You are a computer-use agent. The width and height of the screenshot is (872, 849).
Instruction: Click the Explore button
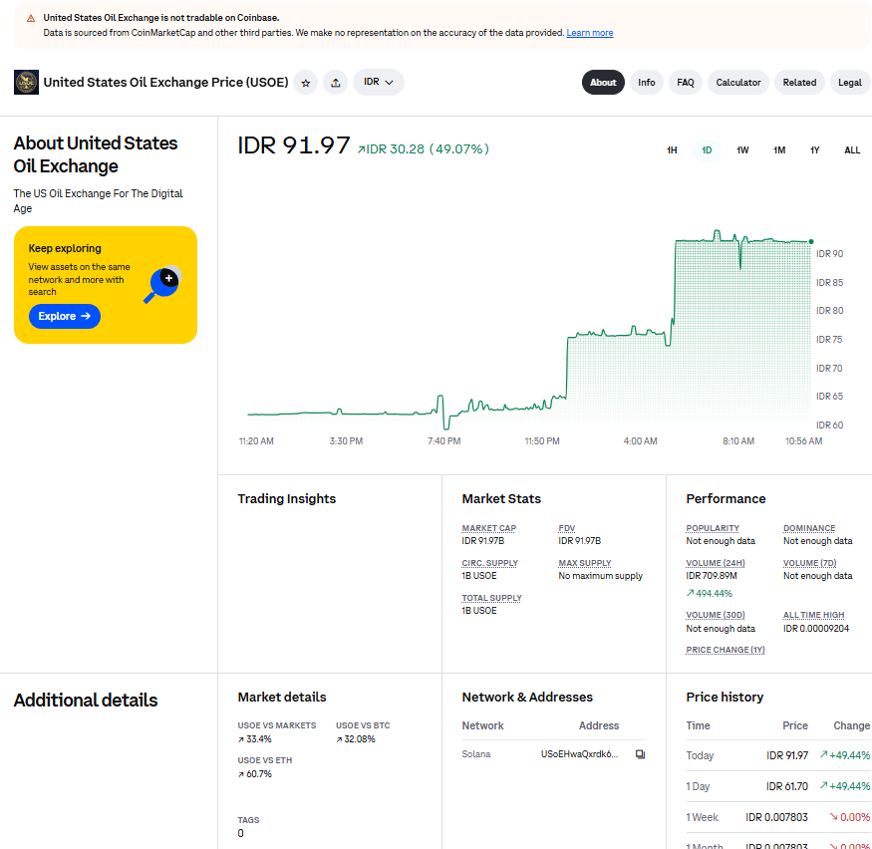click(x=65, y=316)
